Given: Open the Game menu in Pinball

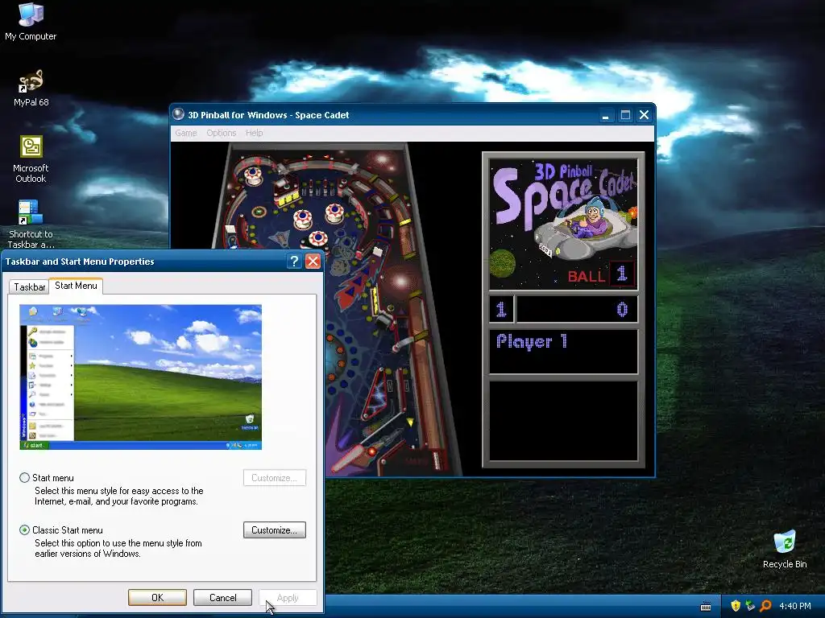Looking at the screenshot, I should (186, 133).
